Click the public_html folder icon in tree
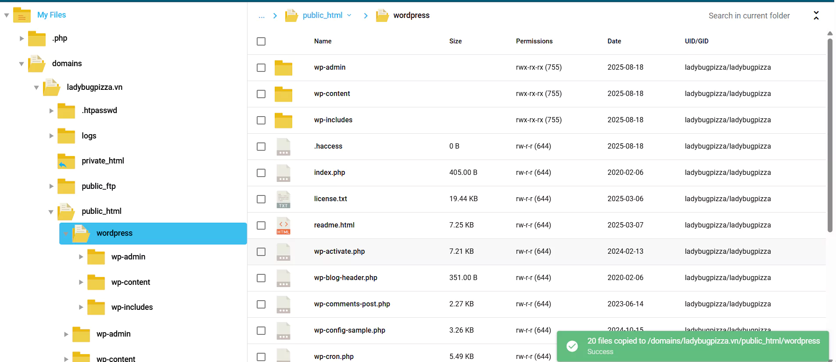Viewport: 836px width, 362px height. [x=66, y=211]
